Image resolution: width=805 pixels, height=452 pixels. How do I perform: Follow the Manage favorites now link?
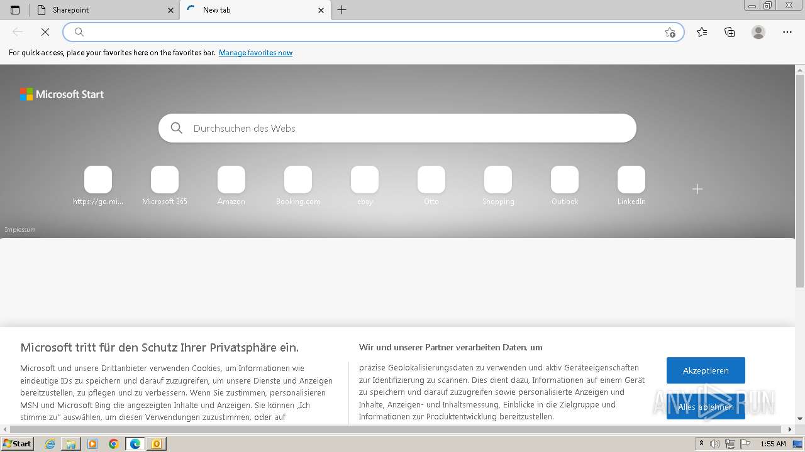point(255,53)
